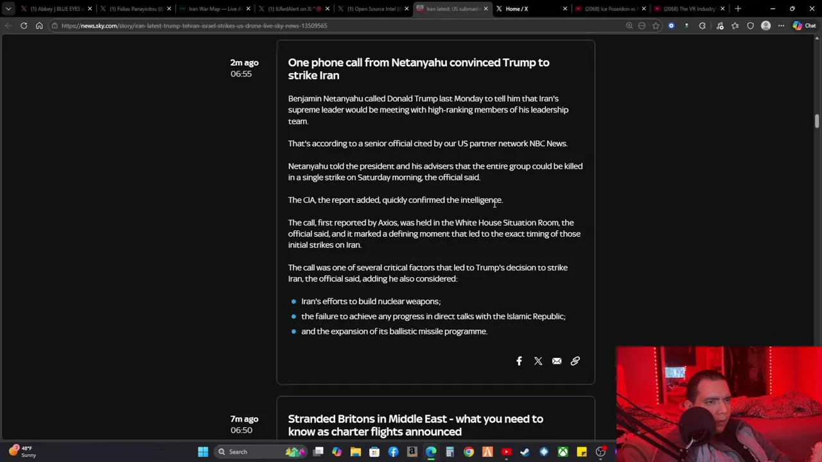The image size is (822, 462).
Task: Share Netanyahu story on X
Action: click(x=538, y=361)
